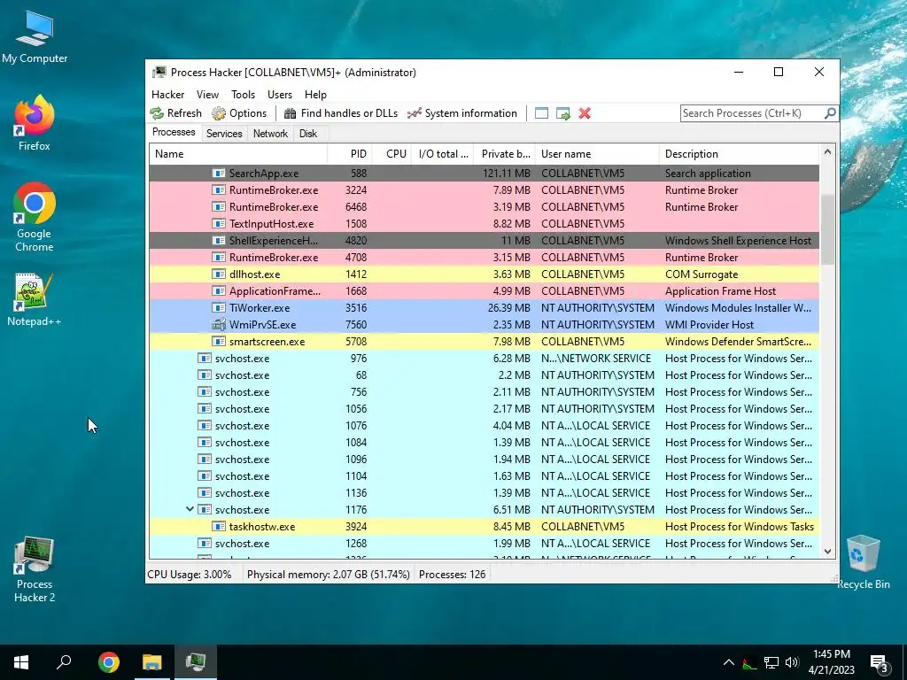Image resolution: width=907 pixels, height=680 pixels.
Task: Open Options from the toolbar
Action: 239,113
